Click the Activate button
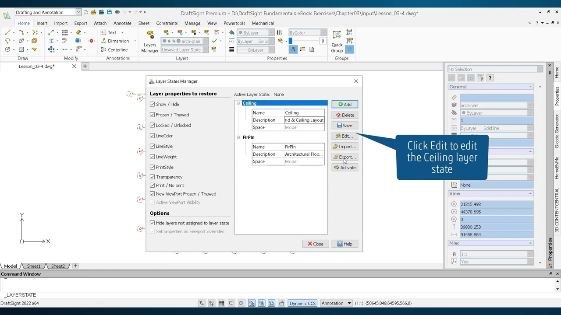Screen dimensions: 561x315 [x=345, y=168]
